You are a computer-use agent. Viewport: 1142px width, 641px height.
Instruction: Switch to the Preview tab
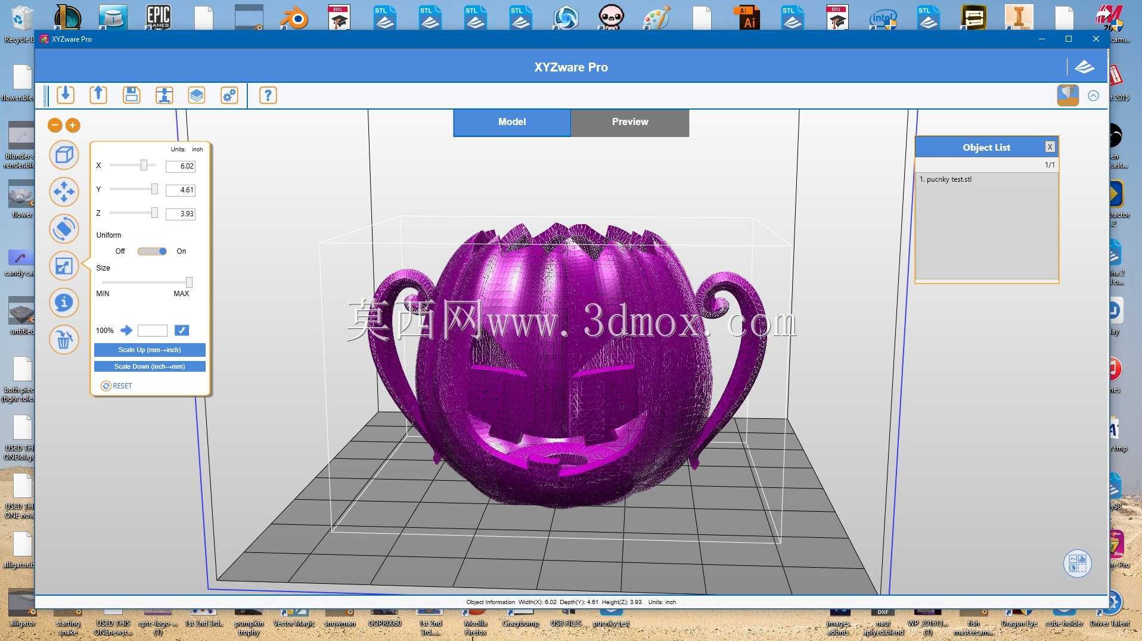(x=630, y=122)
